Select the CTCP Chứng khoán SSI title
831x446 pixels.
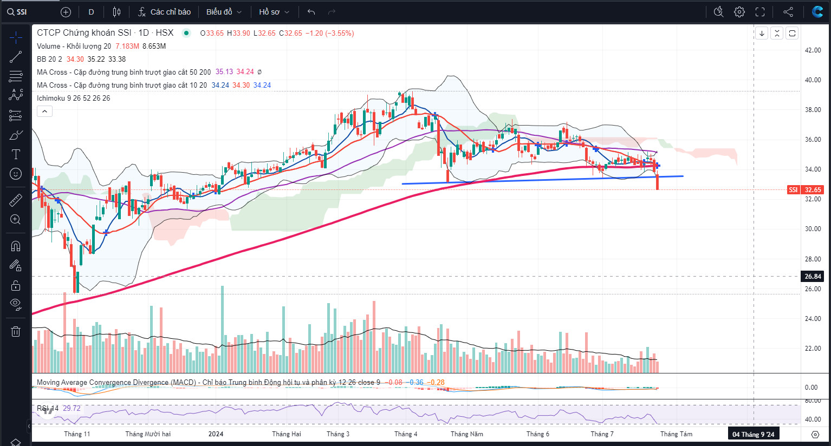(105, 33)
